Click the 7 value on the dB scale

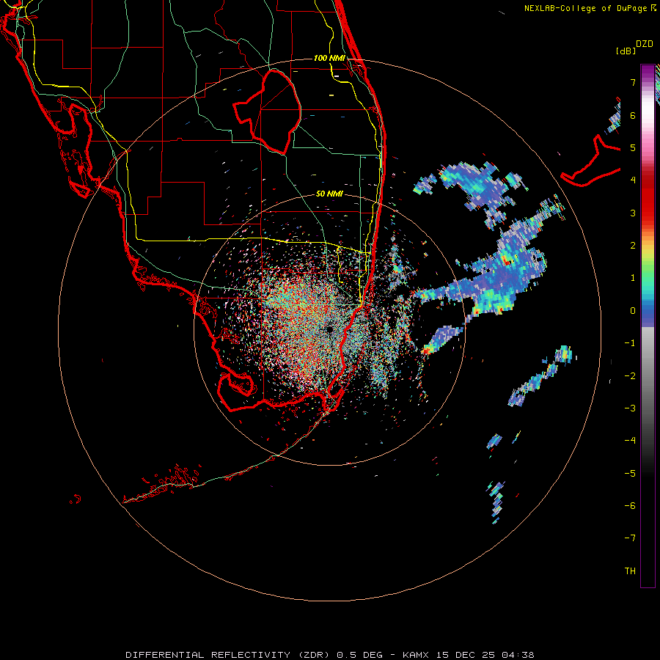tap(633, 82)
